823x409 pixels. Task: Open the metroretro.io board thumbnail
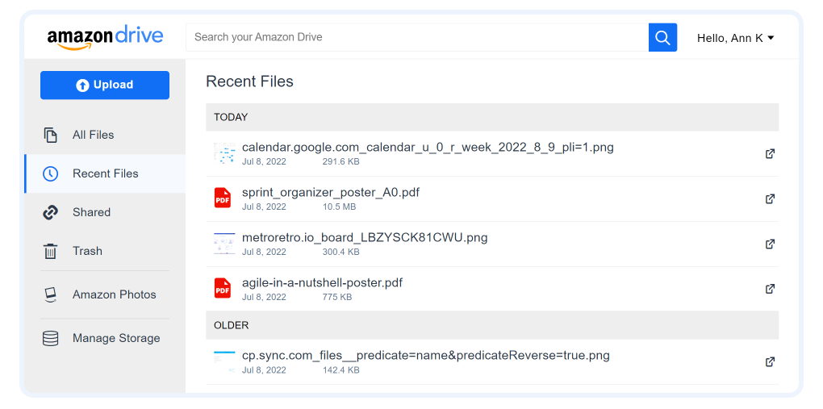click(224, 244)
